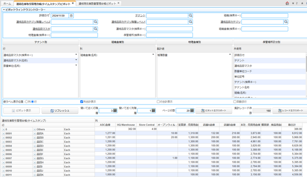Select テナント(検索キー) in unused list
The width and height of the screenshot is (307, 177).
(269, 82)
